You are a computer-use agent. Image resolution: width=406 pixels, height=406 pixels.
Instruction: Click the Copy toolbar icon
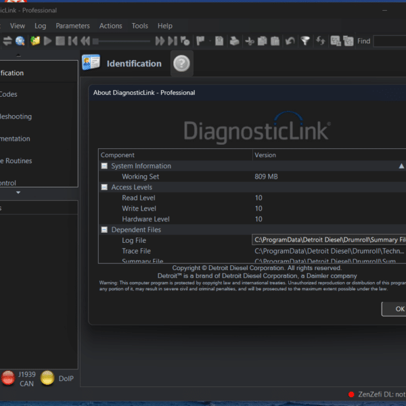click(x=263, y=41)
